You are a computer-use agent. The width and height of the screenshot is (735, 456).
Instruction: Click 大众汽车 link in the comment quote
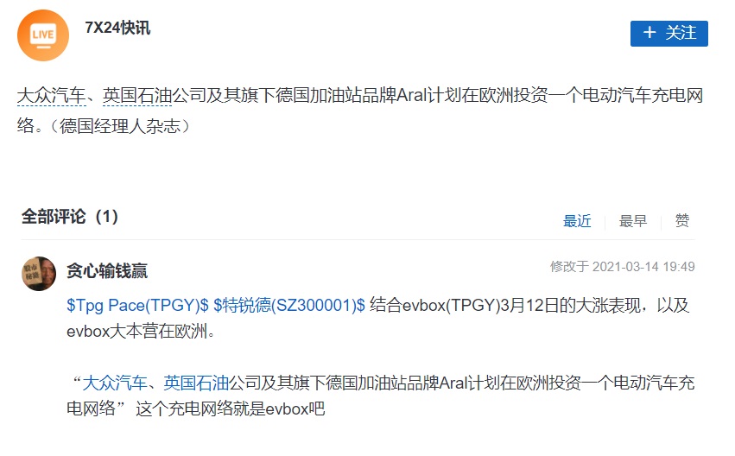point(115,383)
